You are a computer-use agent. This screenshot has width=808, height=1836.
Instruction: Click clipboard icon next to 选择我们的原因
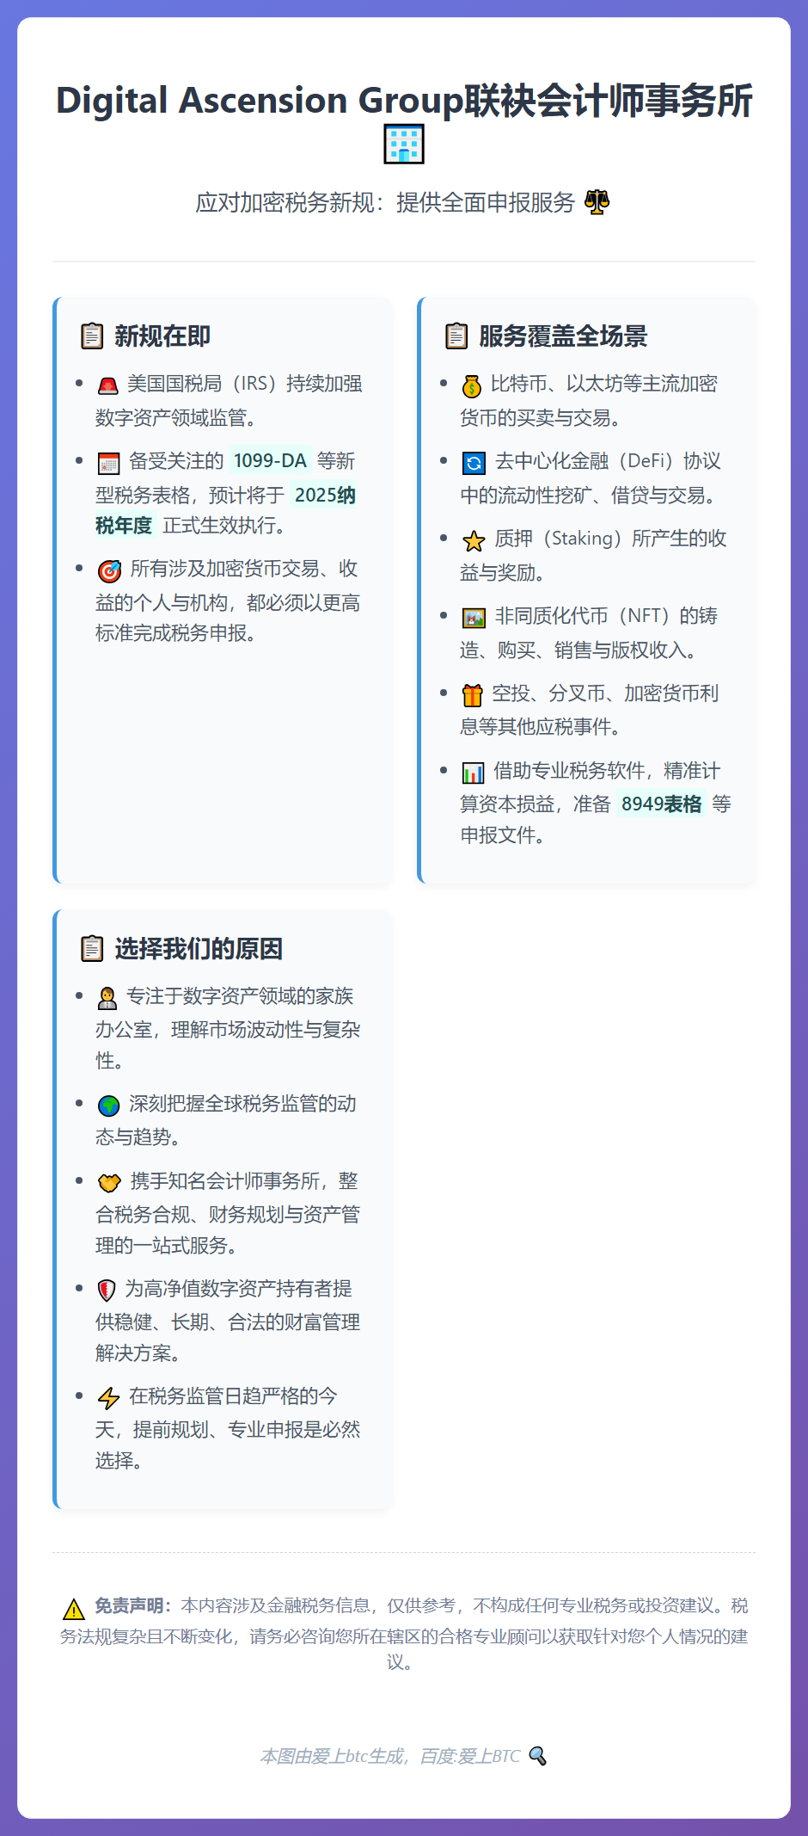point(92,948)
